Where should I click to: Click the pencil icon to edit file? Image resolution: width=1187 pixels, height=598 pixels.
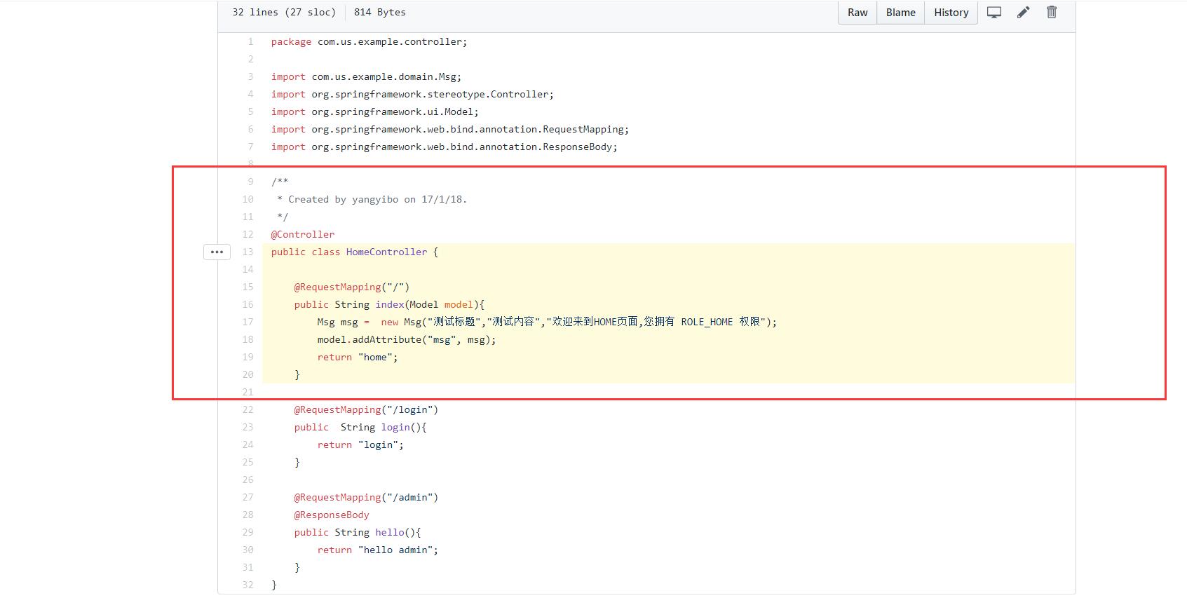1023,13
